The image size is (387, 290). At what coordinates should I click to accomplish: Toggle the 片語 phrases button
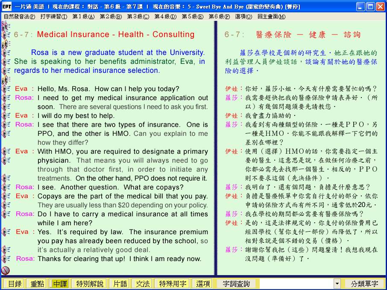tap(119, 284)
